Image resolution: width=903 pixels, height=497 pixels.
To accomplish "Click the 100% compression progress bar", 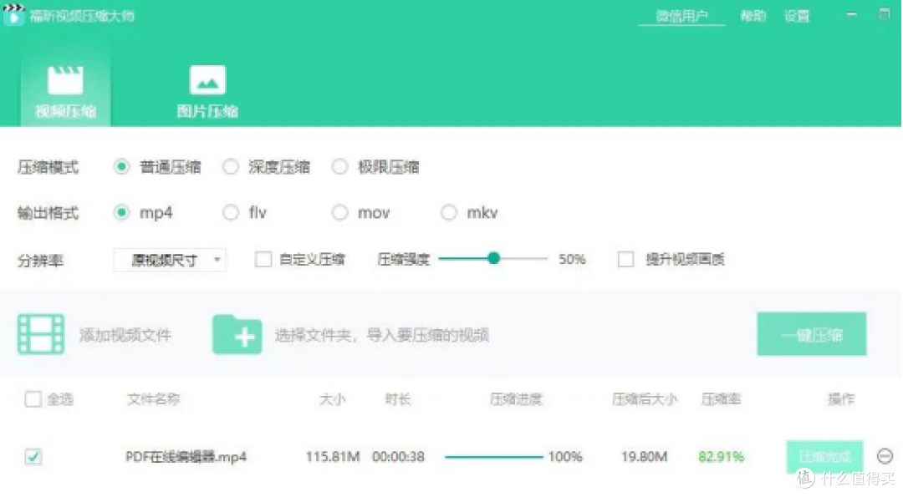I will coord(494,457).
